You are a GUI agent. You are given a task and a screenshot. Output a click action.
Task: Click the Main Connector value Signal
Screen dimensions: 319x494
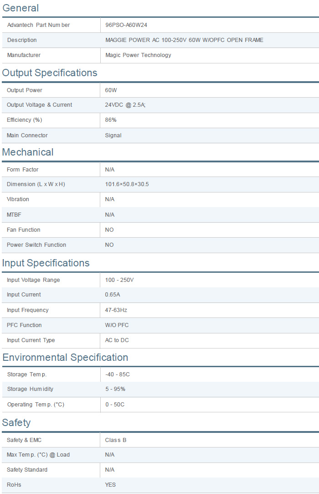tap(113, 135)
